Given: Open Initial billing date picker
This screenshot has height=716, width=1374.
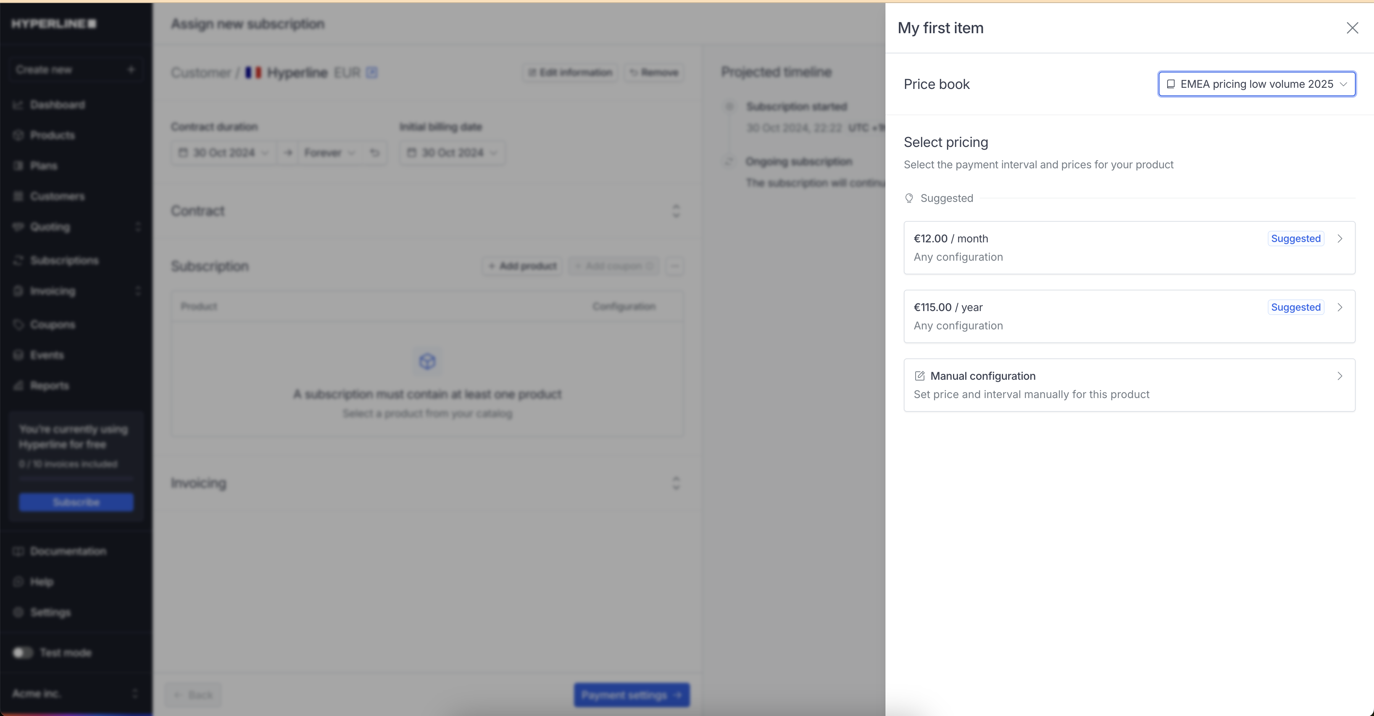Looking at the screenshot, I should click(452, 153).
